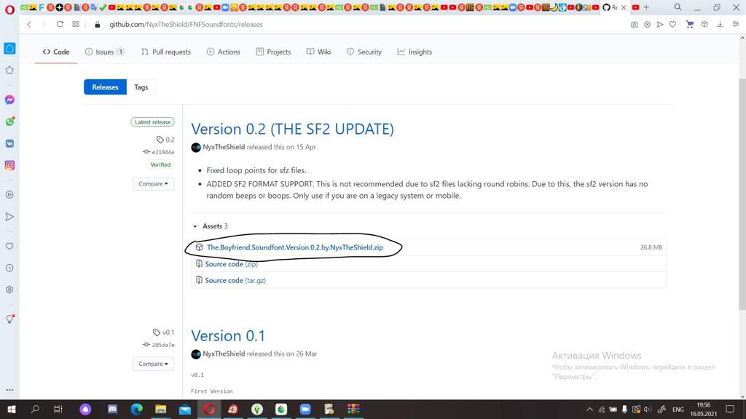Open Zoom from the taskbar
The height and width of the screenshot is (419, 746).
pos(305,409)
